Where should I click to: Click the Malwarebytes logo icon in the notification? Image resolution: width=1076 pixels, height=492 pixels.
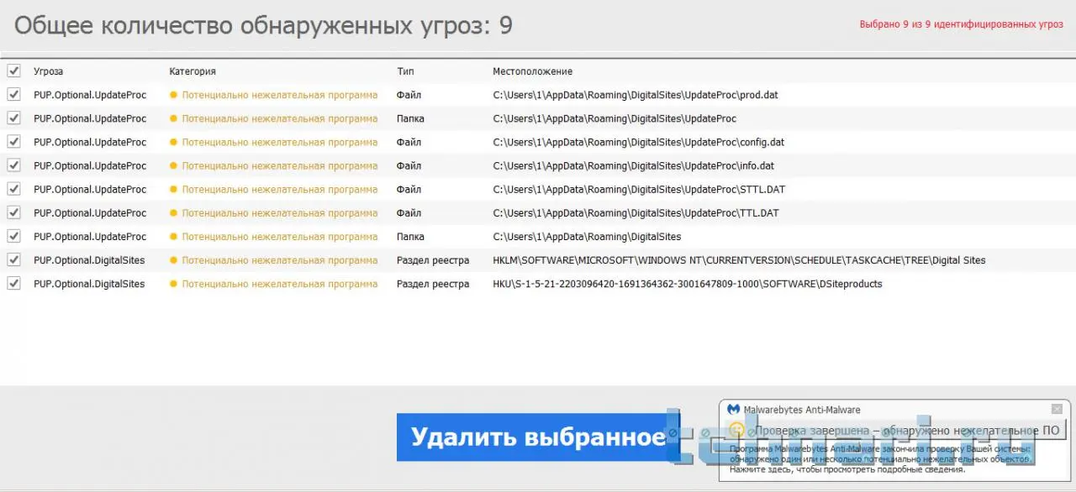[733, 410]
